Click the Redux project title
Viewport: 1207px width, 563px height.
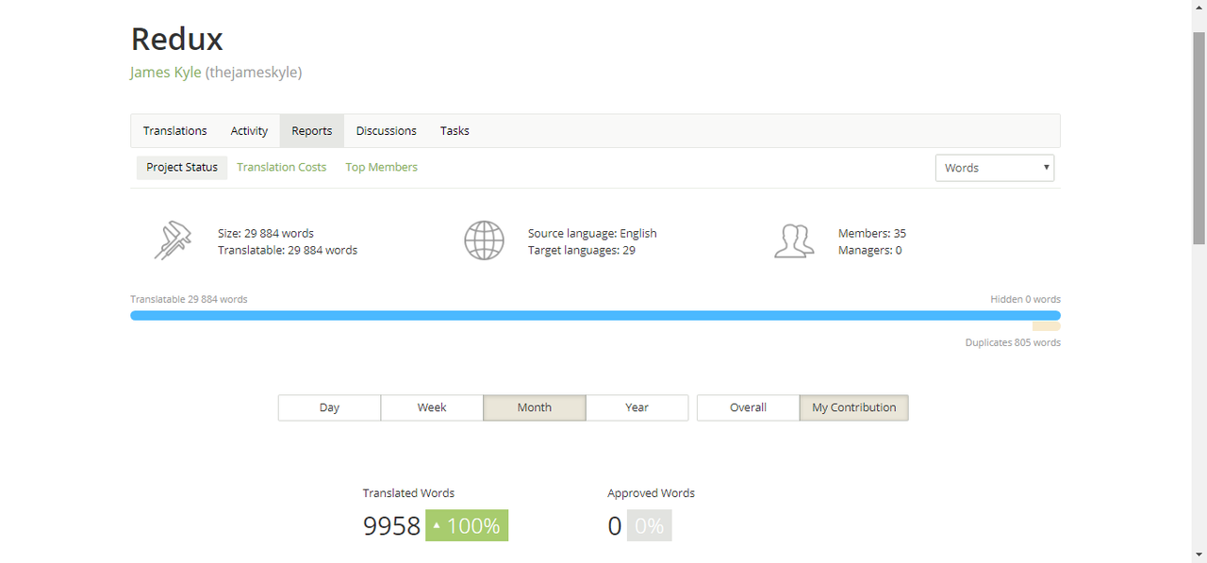click(176, 39)
